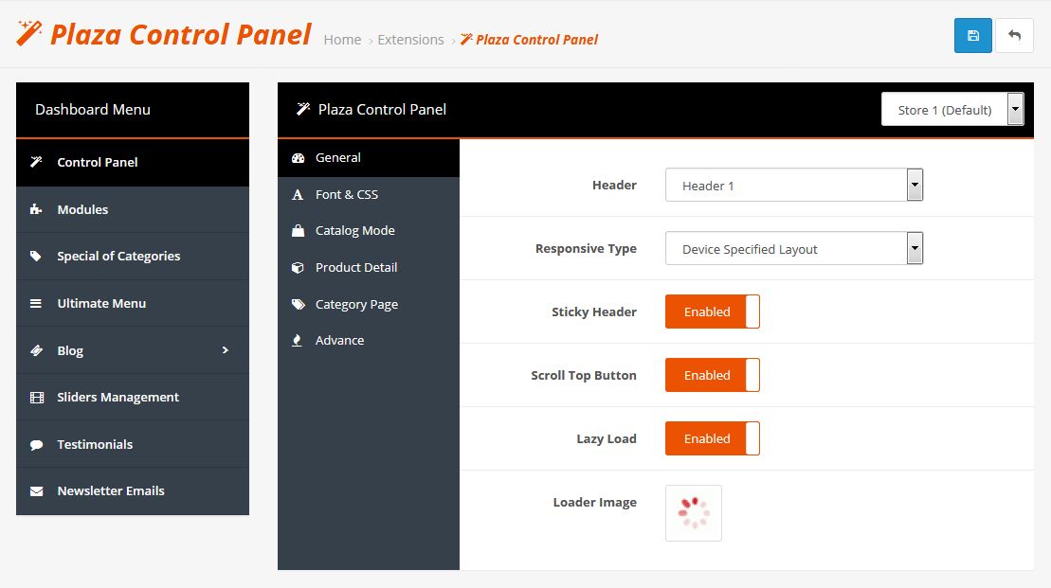Click the chess knight icon beside Advance
Image resolution: width=1051 pixels, height=588 pixels.
[x=297, y=340]
